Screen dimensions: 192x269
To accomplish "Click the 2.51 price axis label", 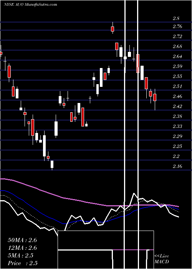I will coord(177,86).
